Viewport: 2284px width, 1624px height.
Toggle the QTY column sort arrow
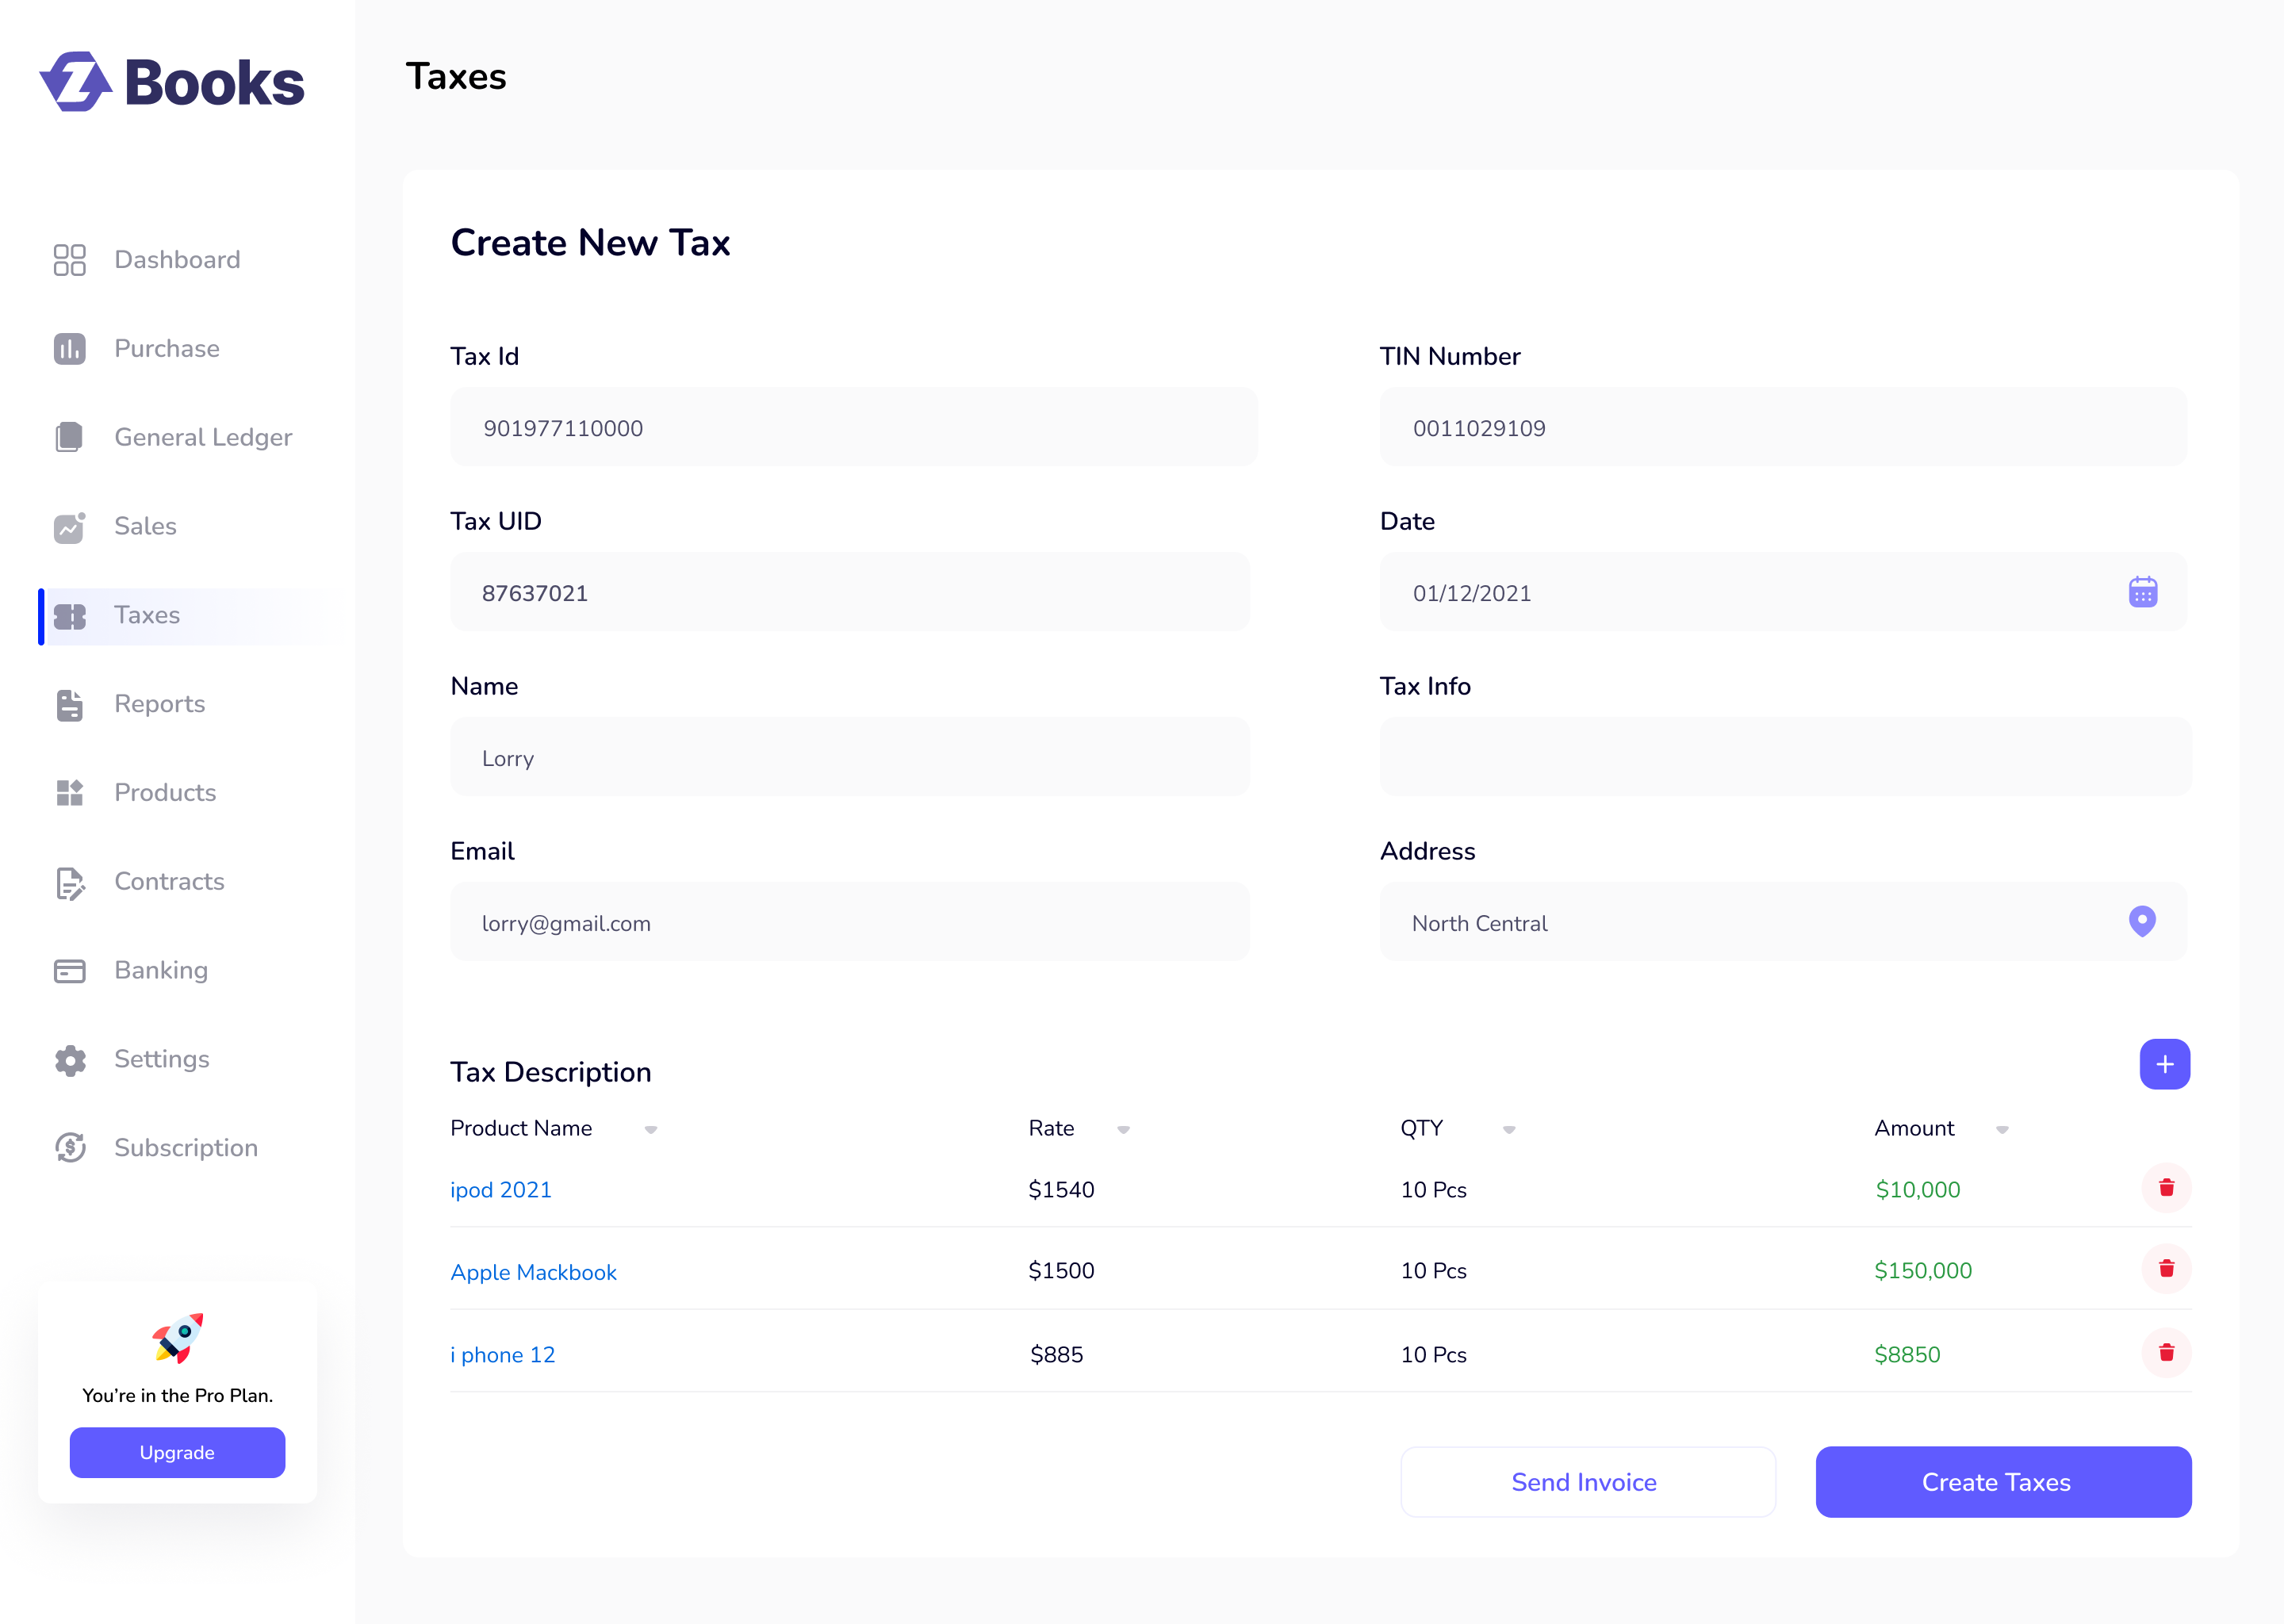point(1509,1130)
